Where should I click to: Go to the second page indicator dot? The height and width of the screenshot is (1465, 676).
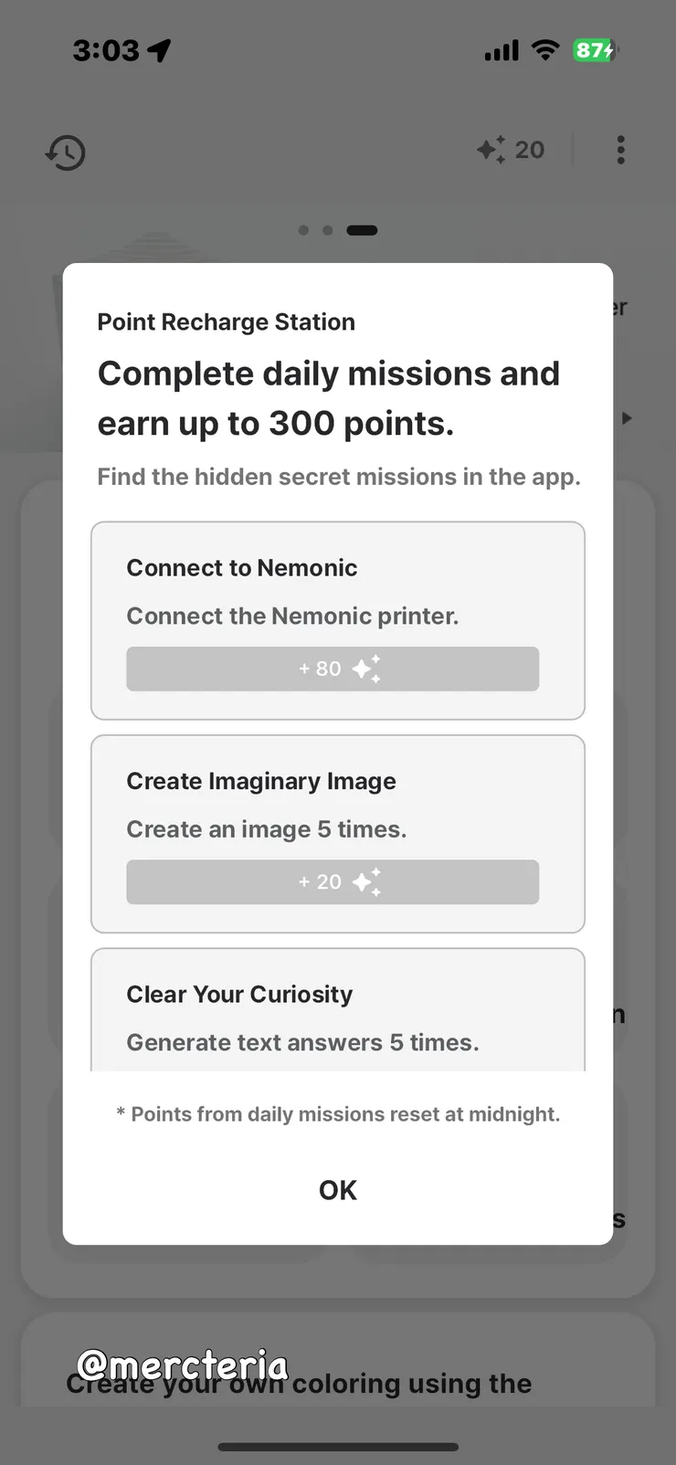pyautogui.click(x=327, y=230)
